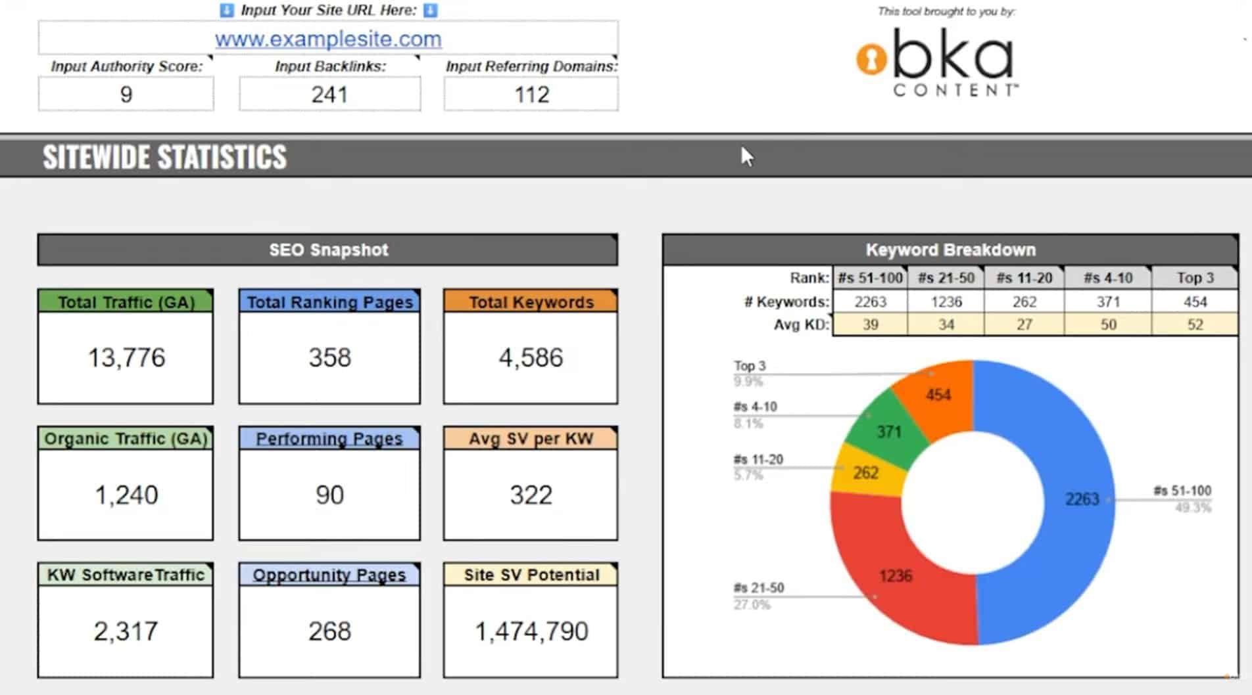Select the Backlinks input showing 241
The width and height of the screenshot is (1252, 695).
tap(329, 94)
